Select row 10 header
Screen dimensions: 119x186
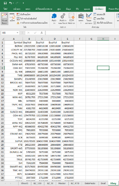click(2, 75)
